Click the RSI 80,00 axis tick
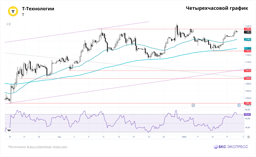The image size is (256, 157). tap(248, 110)
